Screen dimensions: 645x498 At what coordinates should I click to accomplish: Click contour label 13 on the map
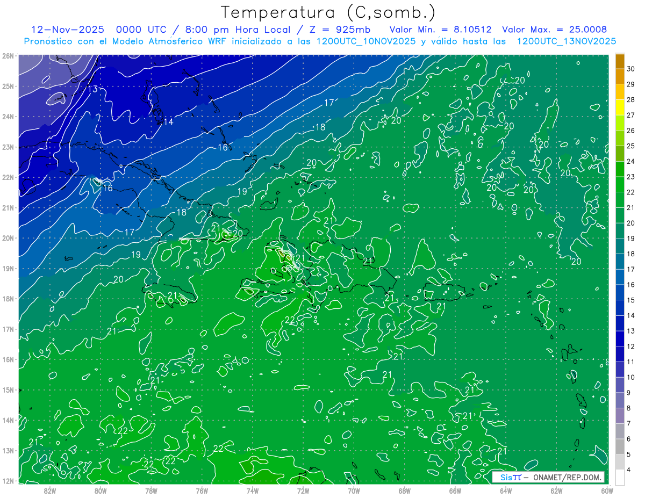pyautogui.click(x=93, y=89)
